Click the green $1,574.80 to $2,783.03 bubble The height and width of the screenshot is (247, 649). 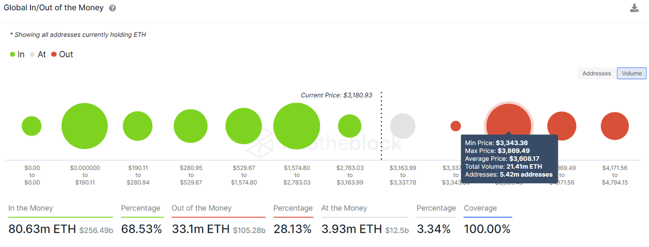tap(297, 126)
